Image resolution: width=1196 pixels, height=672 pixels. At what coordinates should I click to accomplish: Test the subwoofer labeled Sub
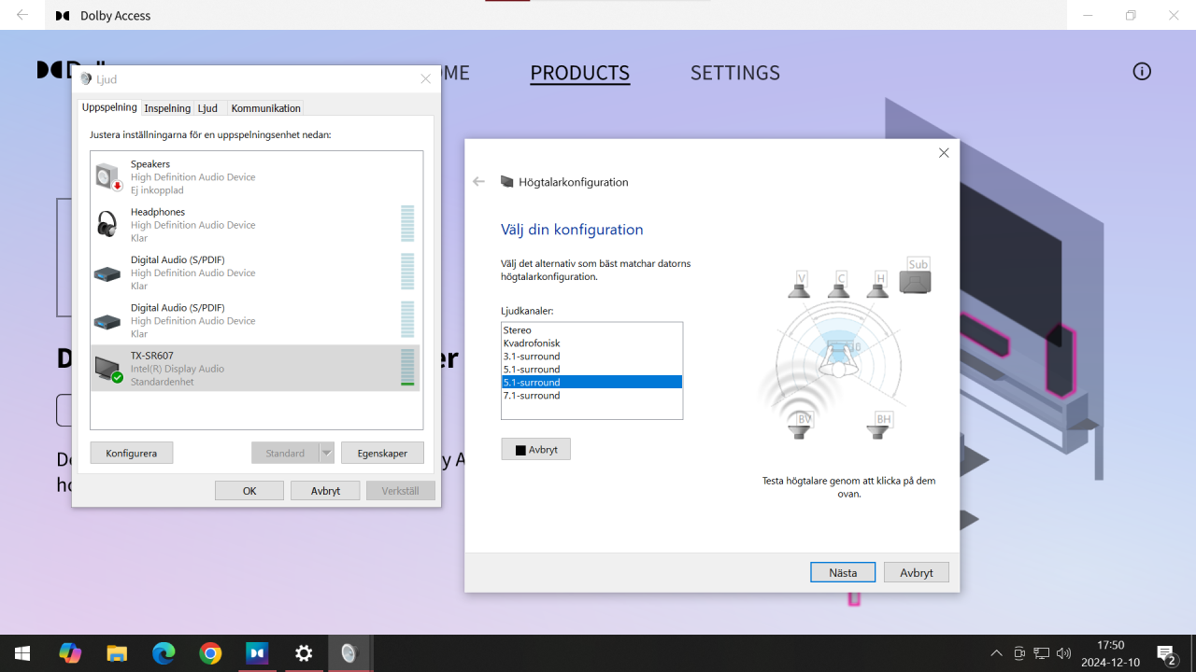(916, 275)
